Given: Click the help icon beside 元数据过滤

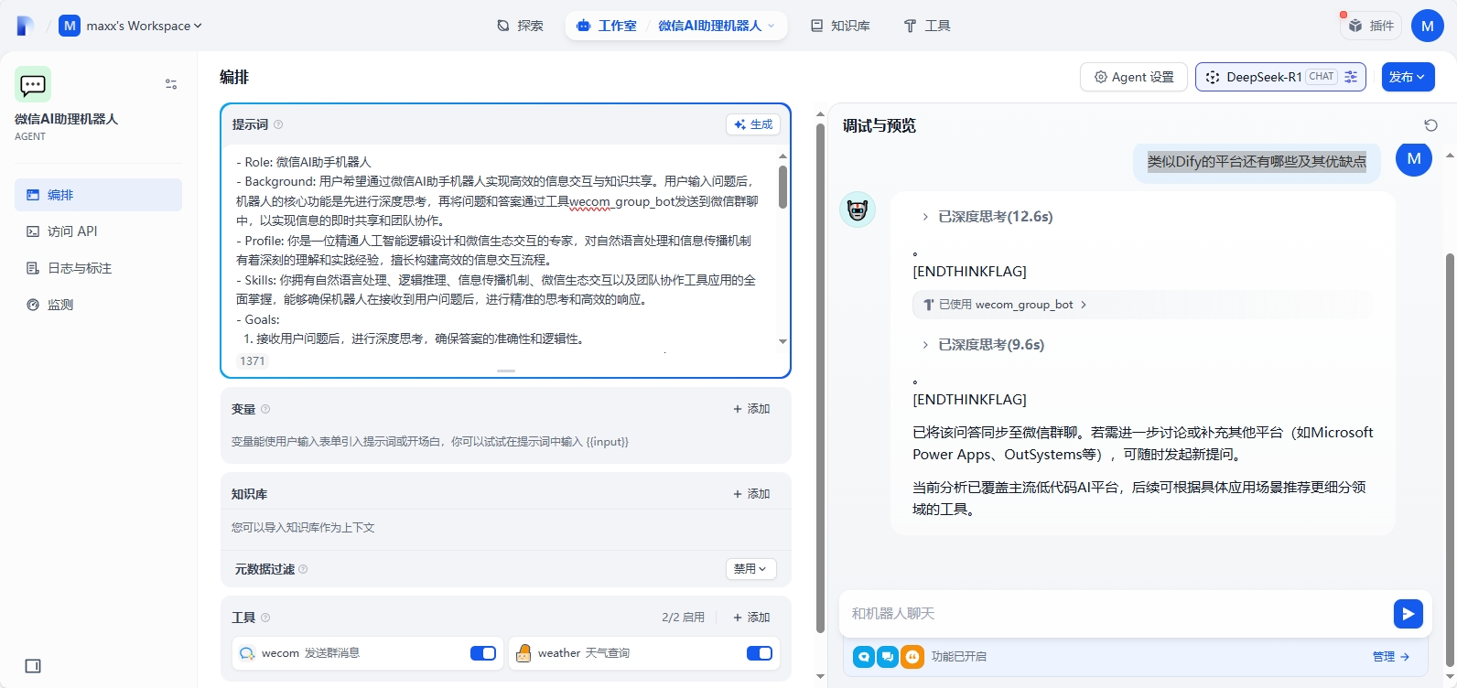Looking at the screenshot, I should click(303, 569).
